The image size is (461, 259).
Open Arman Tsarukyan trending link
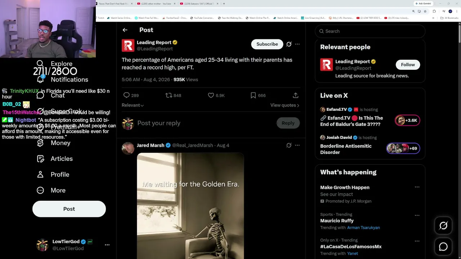pyautogui.click(x=363, y=227)
